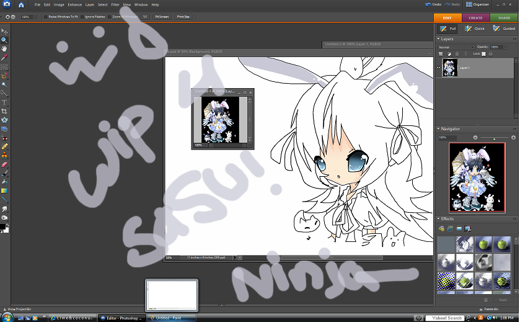Select the Rectangular Marquee tool
Image resolution: width=520 pixels, height=322 pixels.
point(4,67)
